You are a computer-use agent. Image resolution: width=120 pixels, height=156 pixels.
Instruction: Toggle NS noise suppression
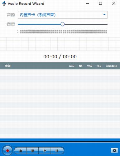tap(81, 66)
